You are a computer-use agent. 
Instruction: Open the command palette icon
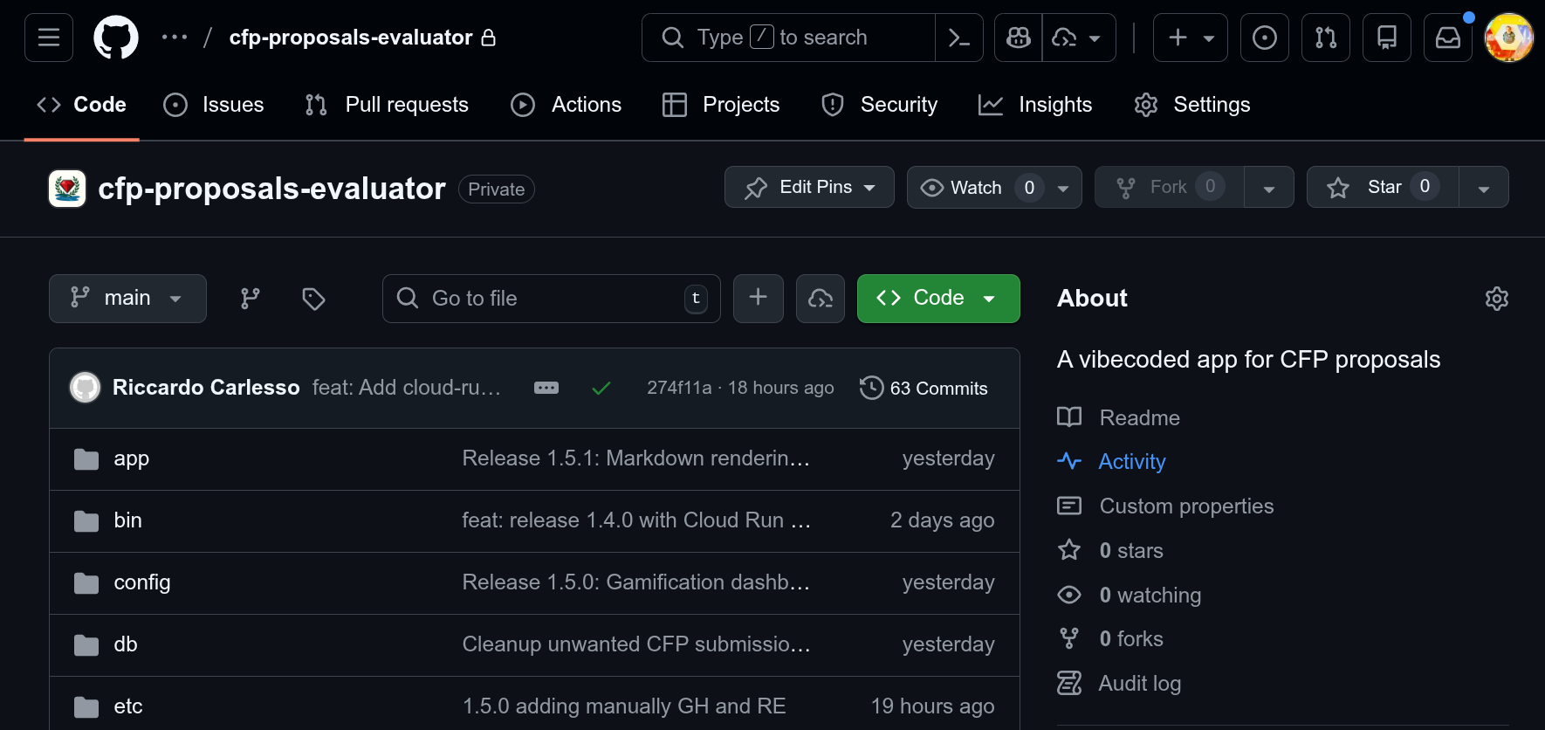[x=959, y=38]
